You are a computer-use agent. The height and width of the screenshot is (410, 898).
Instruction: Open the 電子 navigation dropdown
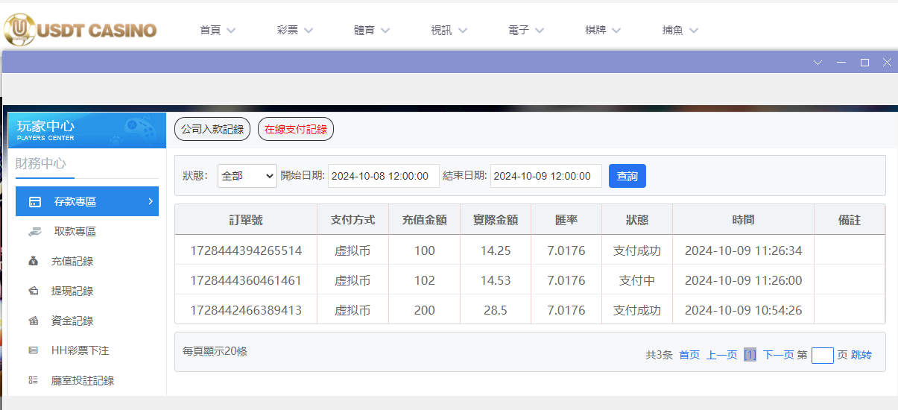click(x=526, y=31)
